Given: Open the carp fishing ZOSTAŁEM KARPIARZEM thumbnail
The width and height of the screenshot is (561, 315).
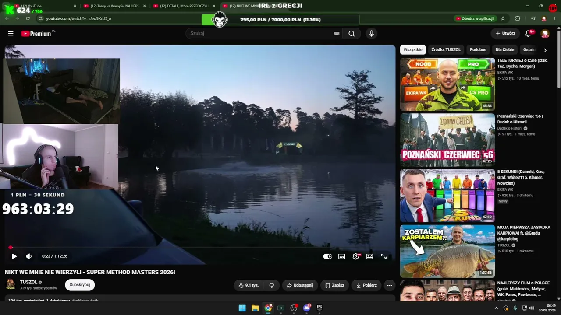Looking at the screenshot, I should 447,251.
